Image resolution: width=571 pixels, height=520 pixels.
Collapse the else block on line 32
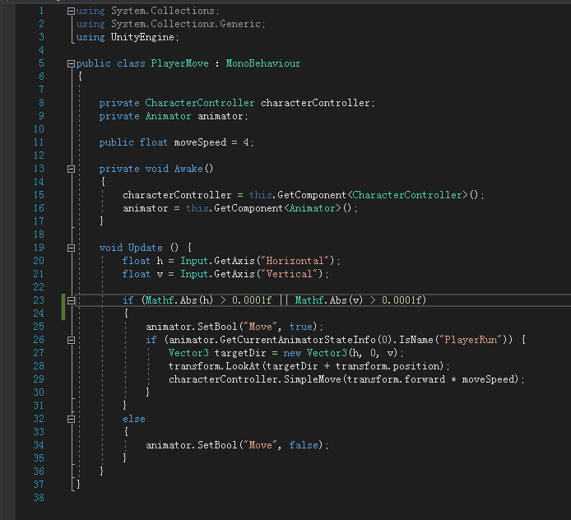click(x=71, y=419)
